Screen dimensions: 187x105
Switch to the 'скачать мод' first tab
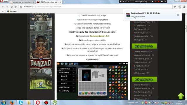[22, 2]
